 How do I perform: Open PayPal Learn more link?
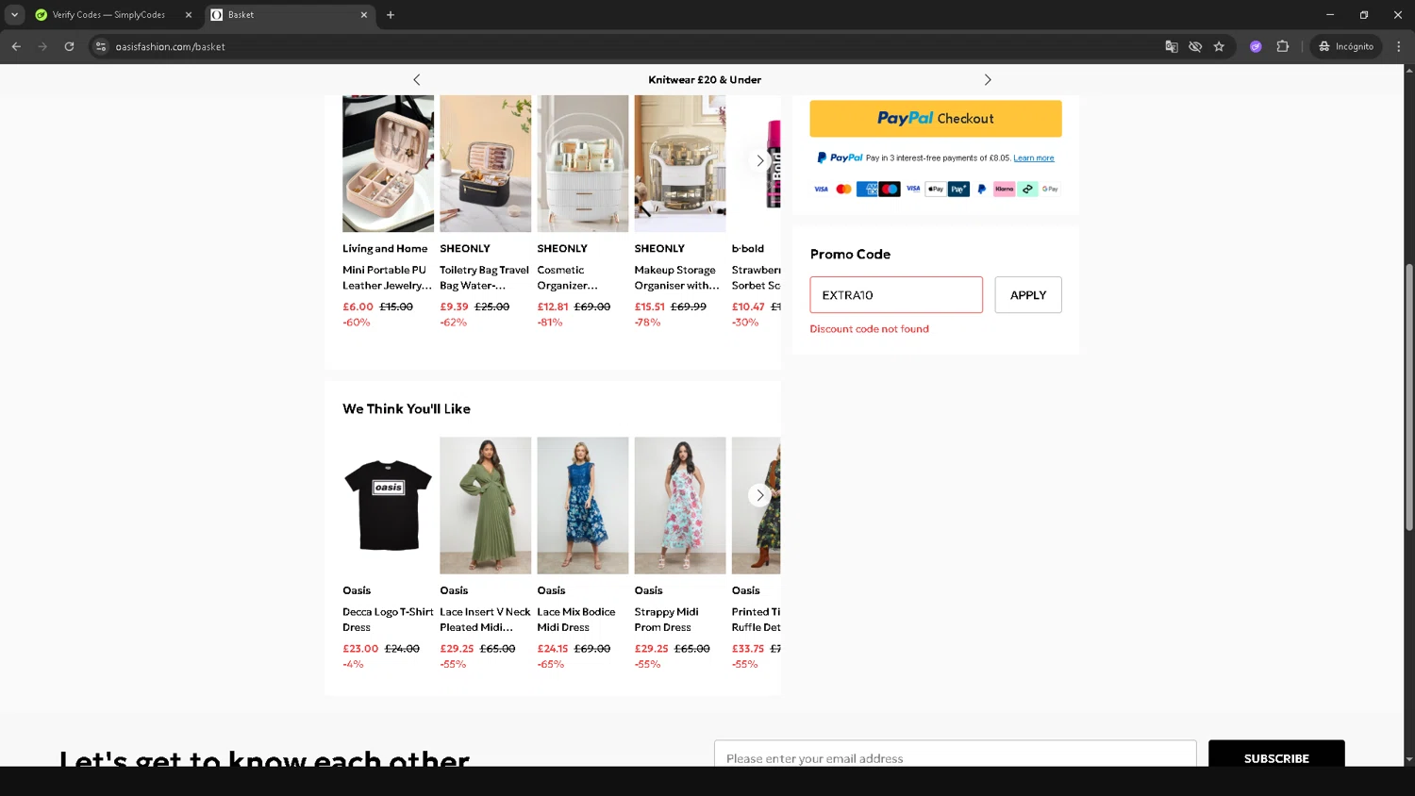(x=1034, y=158)
